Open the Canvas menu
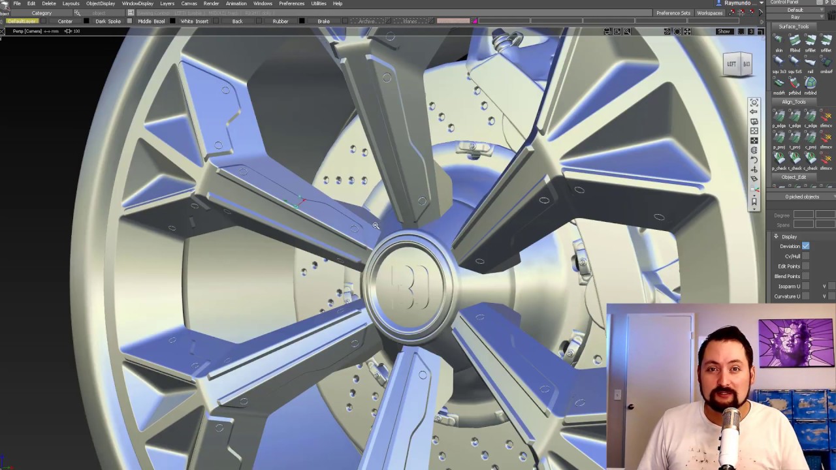The width and height of the screenshot is (836, 470). pyautogui.click(x=189, y=3)
